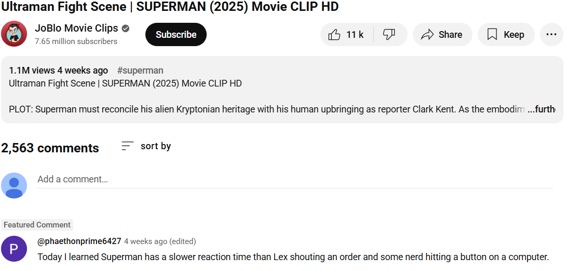The image size is (567, 271).
Task: Open the three-dot more actions menu
Action: coord(551,35)
